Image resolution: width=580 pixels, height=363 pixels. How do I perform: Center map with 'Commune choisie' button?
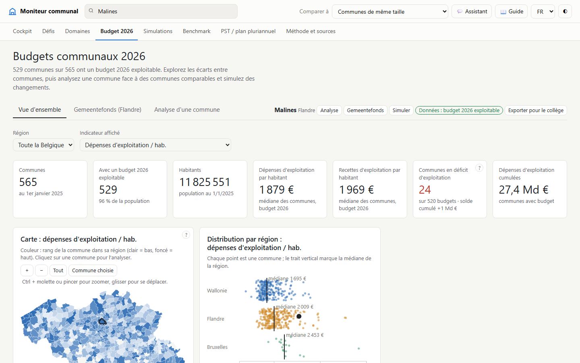[93, 270]
